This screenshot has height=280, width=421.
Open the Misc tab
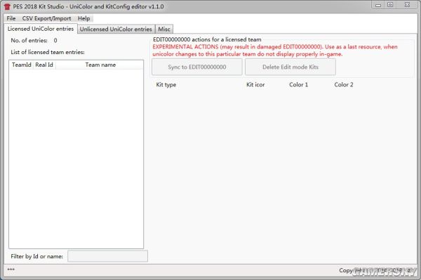tap(164, 29)
